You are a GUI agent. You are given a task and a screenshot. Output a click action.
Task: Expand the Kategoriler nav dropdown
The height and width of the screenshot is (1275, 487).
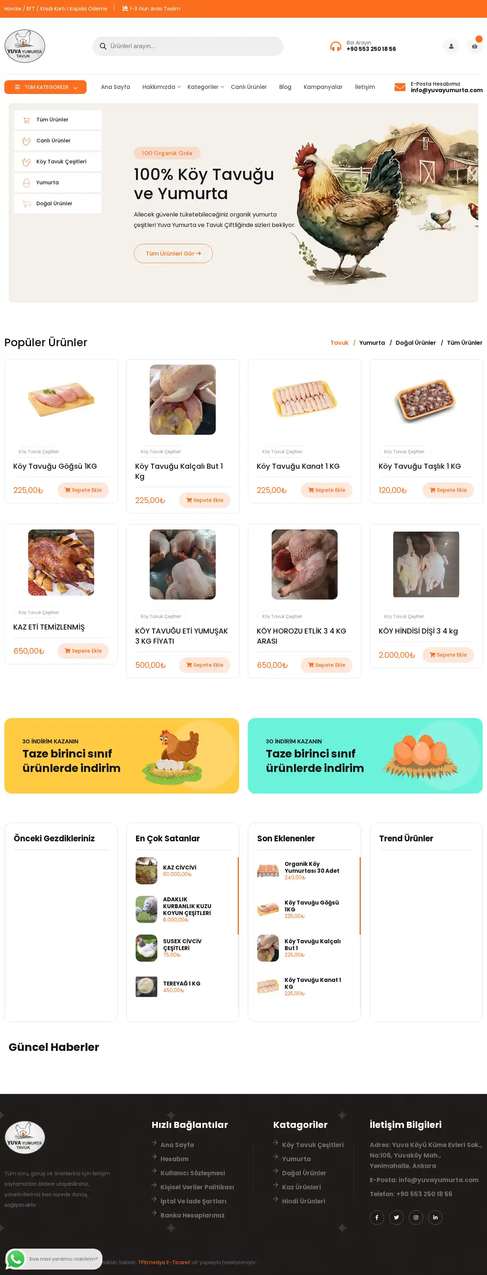206,87
